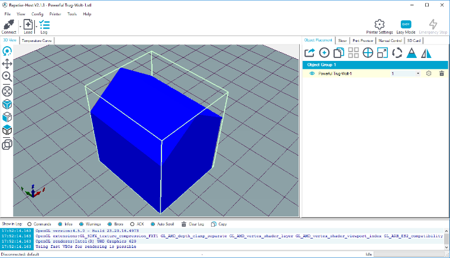Select the Rotate view tool
Screen dimensions: 450x258
pyautogui.click(x=7, y=51)
